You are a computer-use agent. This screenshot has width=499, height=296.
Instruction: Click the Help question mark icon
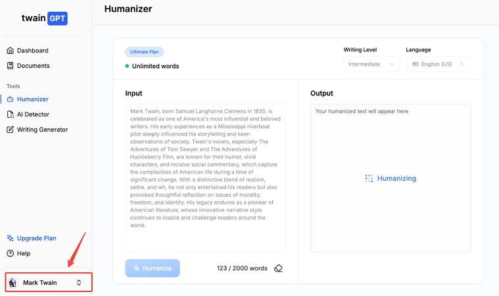pyautogui.click(x=11, y=253)
